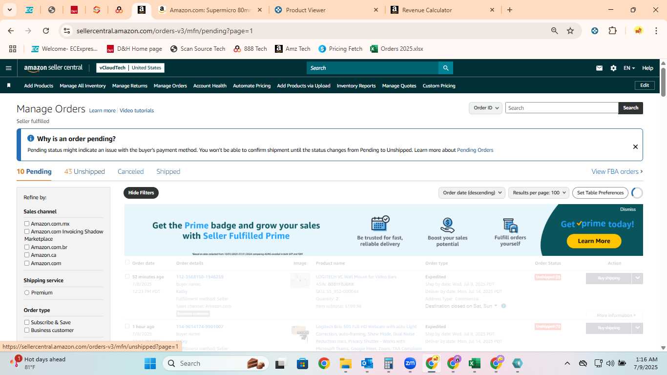This screenshot has height=375, width=667.
Task: Tick the select-all checkbox in table header
Action: coord(127,263)
